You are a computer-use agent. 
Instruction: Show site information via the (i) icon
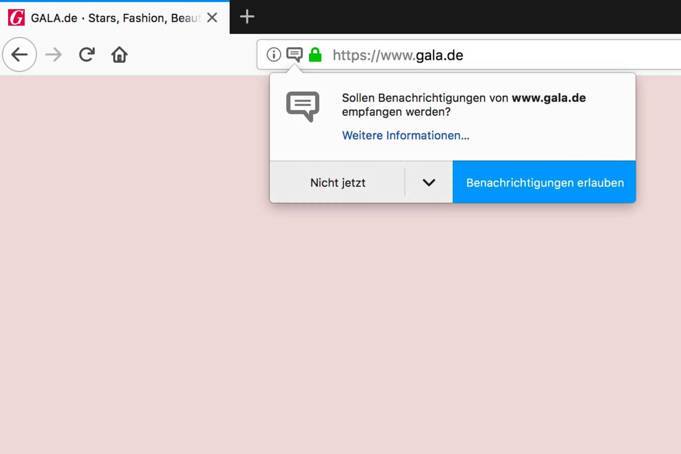click(274, 55)
